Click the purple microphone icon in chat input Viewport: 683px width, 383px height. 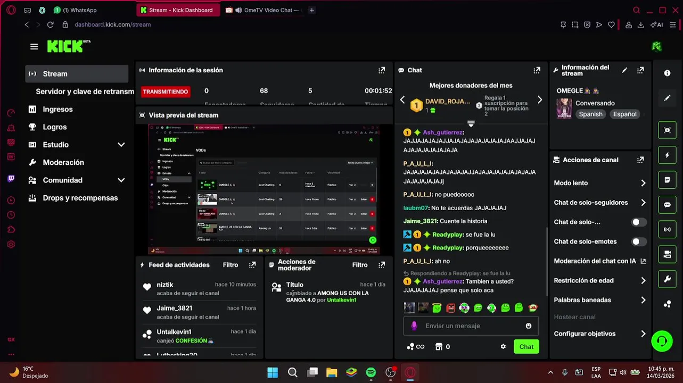(414, 326)
